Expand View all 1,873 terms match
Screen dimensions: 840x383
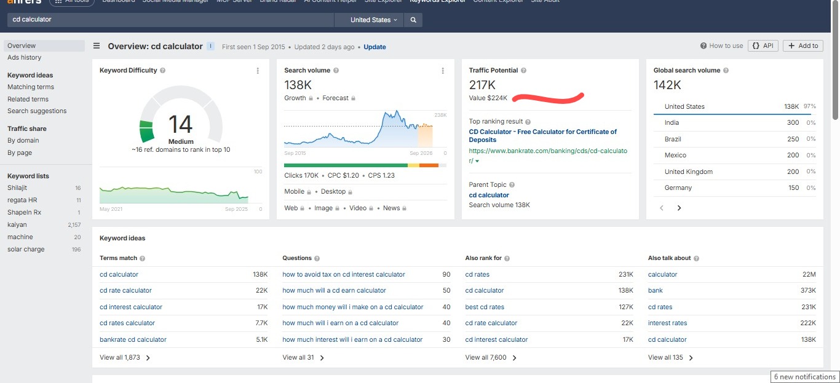tap(125, 357)
